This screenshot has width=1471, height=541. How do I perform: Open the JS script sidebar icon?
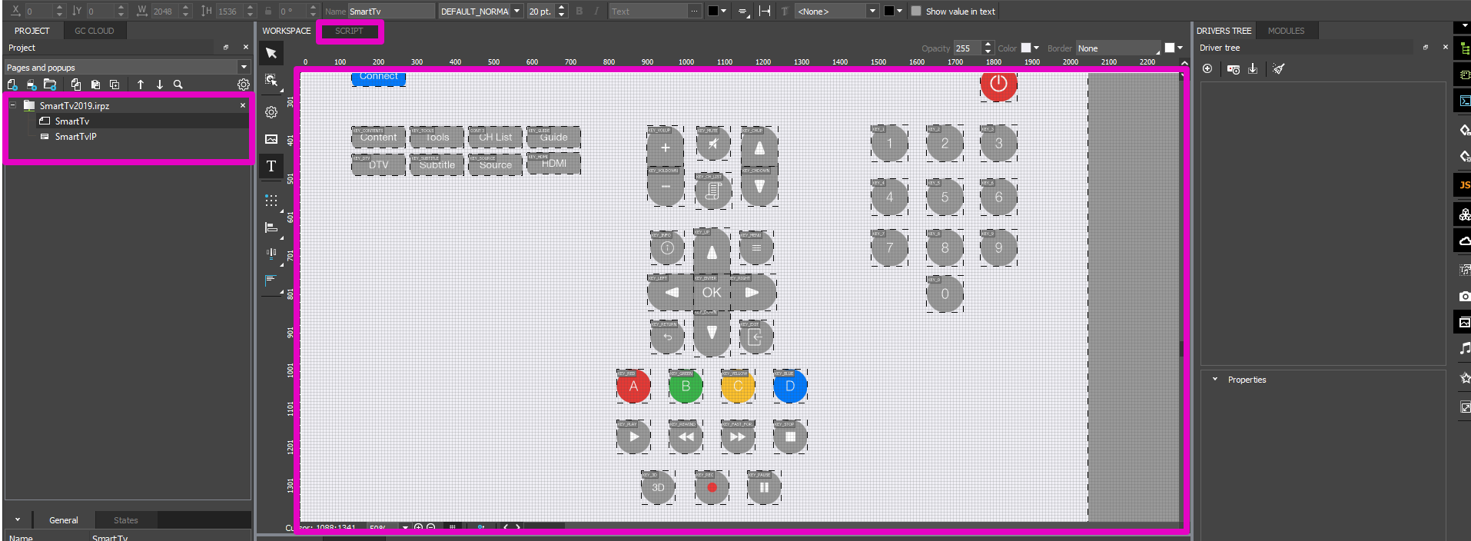pyautogui.click(x=1463, y=185)
